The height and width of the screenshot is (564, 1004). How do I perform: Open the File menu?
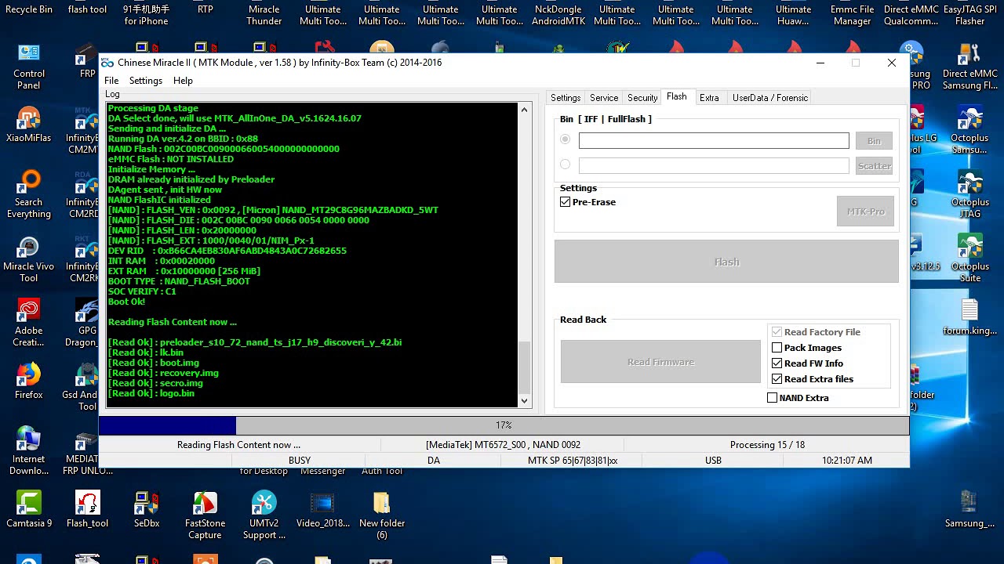(111, 81)
